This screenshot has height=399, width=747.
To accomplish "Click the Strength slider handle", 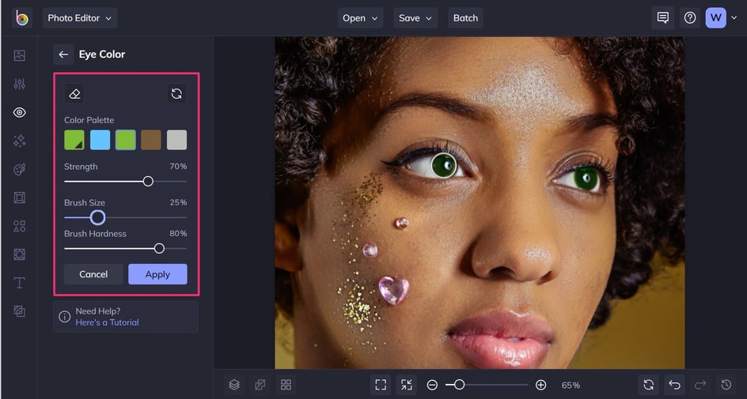I will point(148,181).
